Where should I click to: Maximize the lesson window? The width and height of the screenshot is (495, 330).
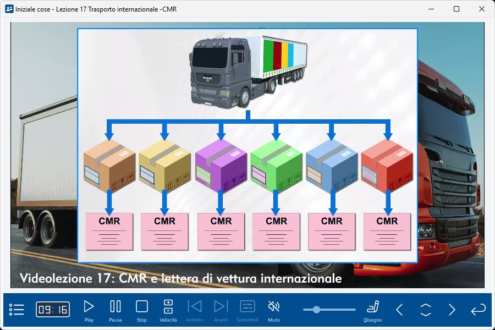click(457, 9)
